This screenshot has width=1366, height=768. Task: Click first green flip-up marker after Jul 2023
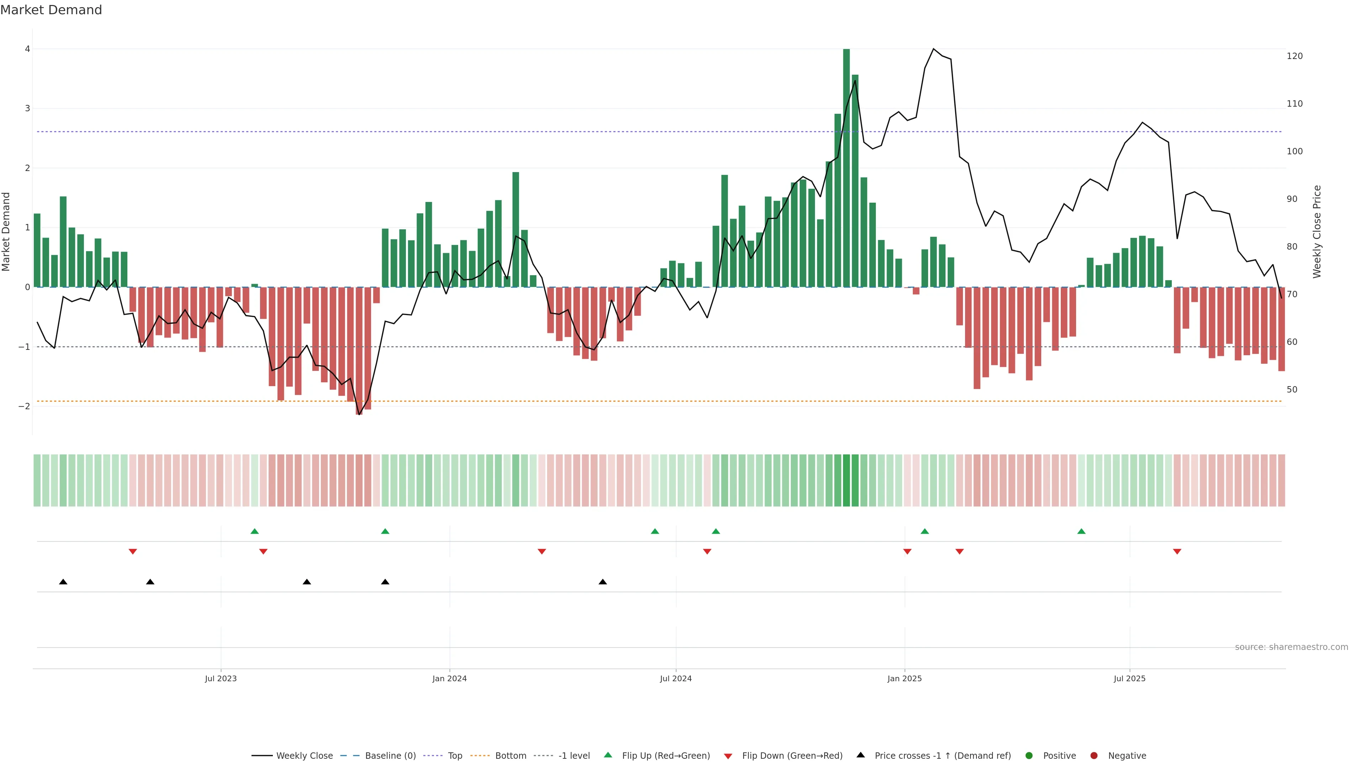255,532
